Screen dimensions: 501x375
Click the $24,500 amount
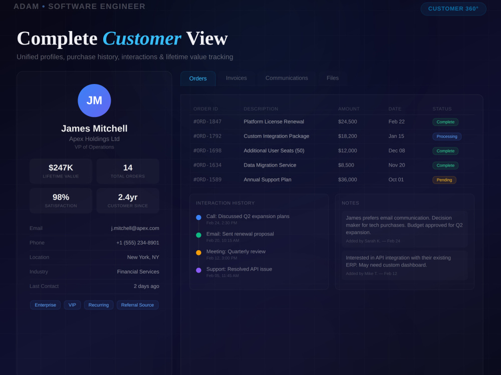(347, 121)
